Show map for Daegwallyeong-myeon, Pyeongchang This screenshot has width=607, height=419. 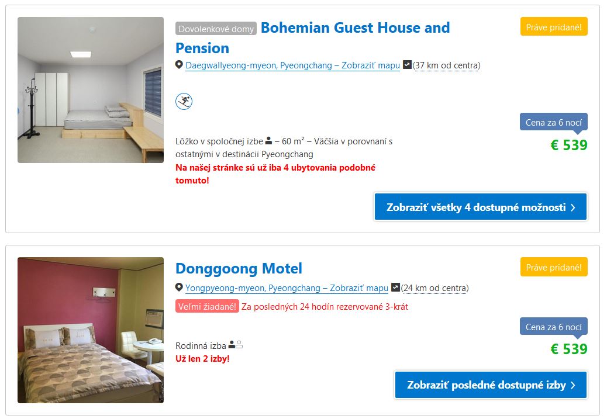pos(292,65)
